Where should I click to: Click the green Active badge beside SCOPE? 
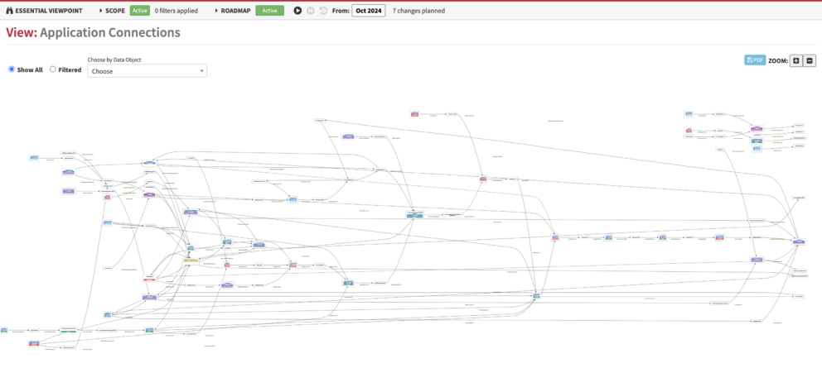[x=140, y=11]
